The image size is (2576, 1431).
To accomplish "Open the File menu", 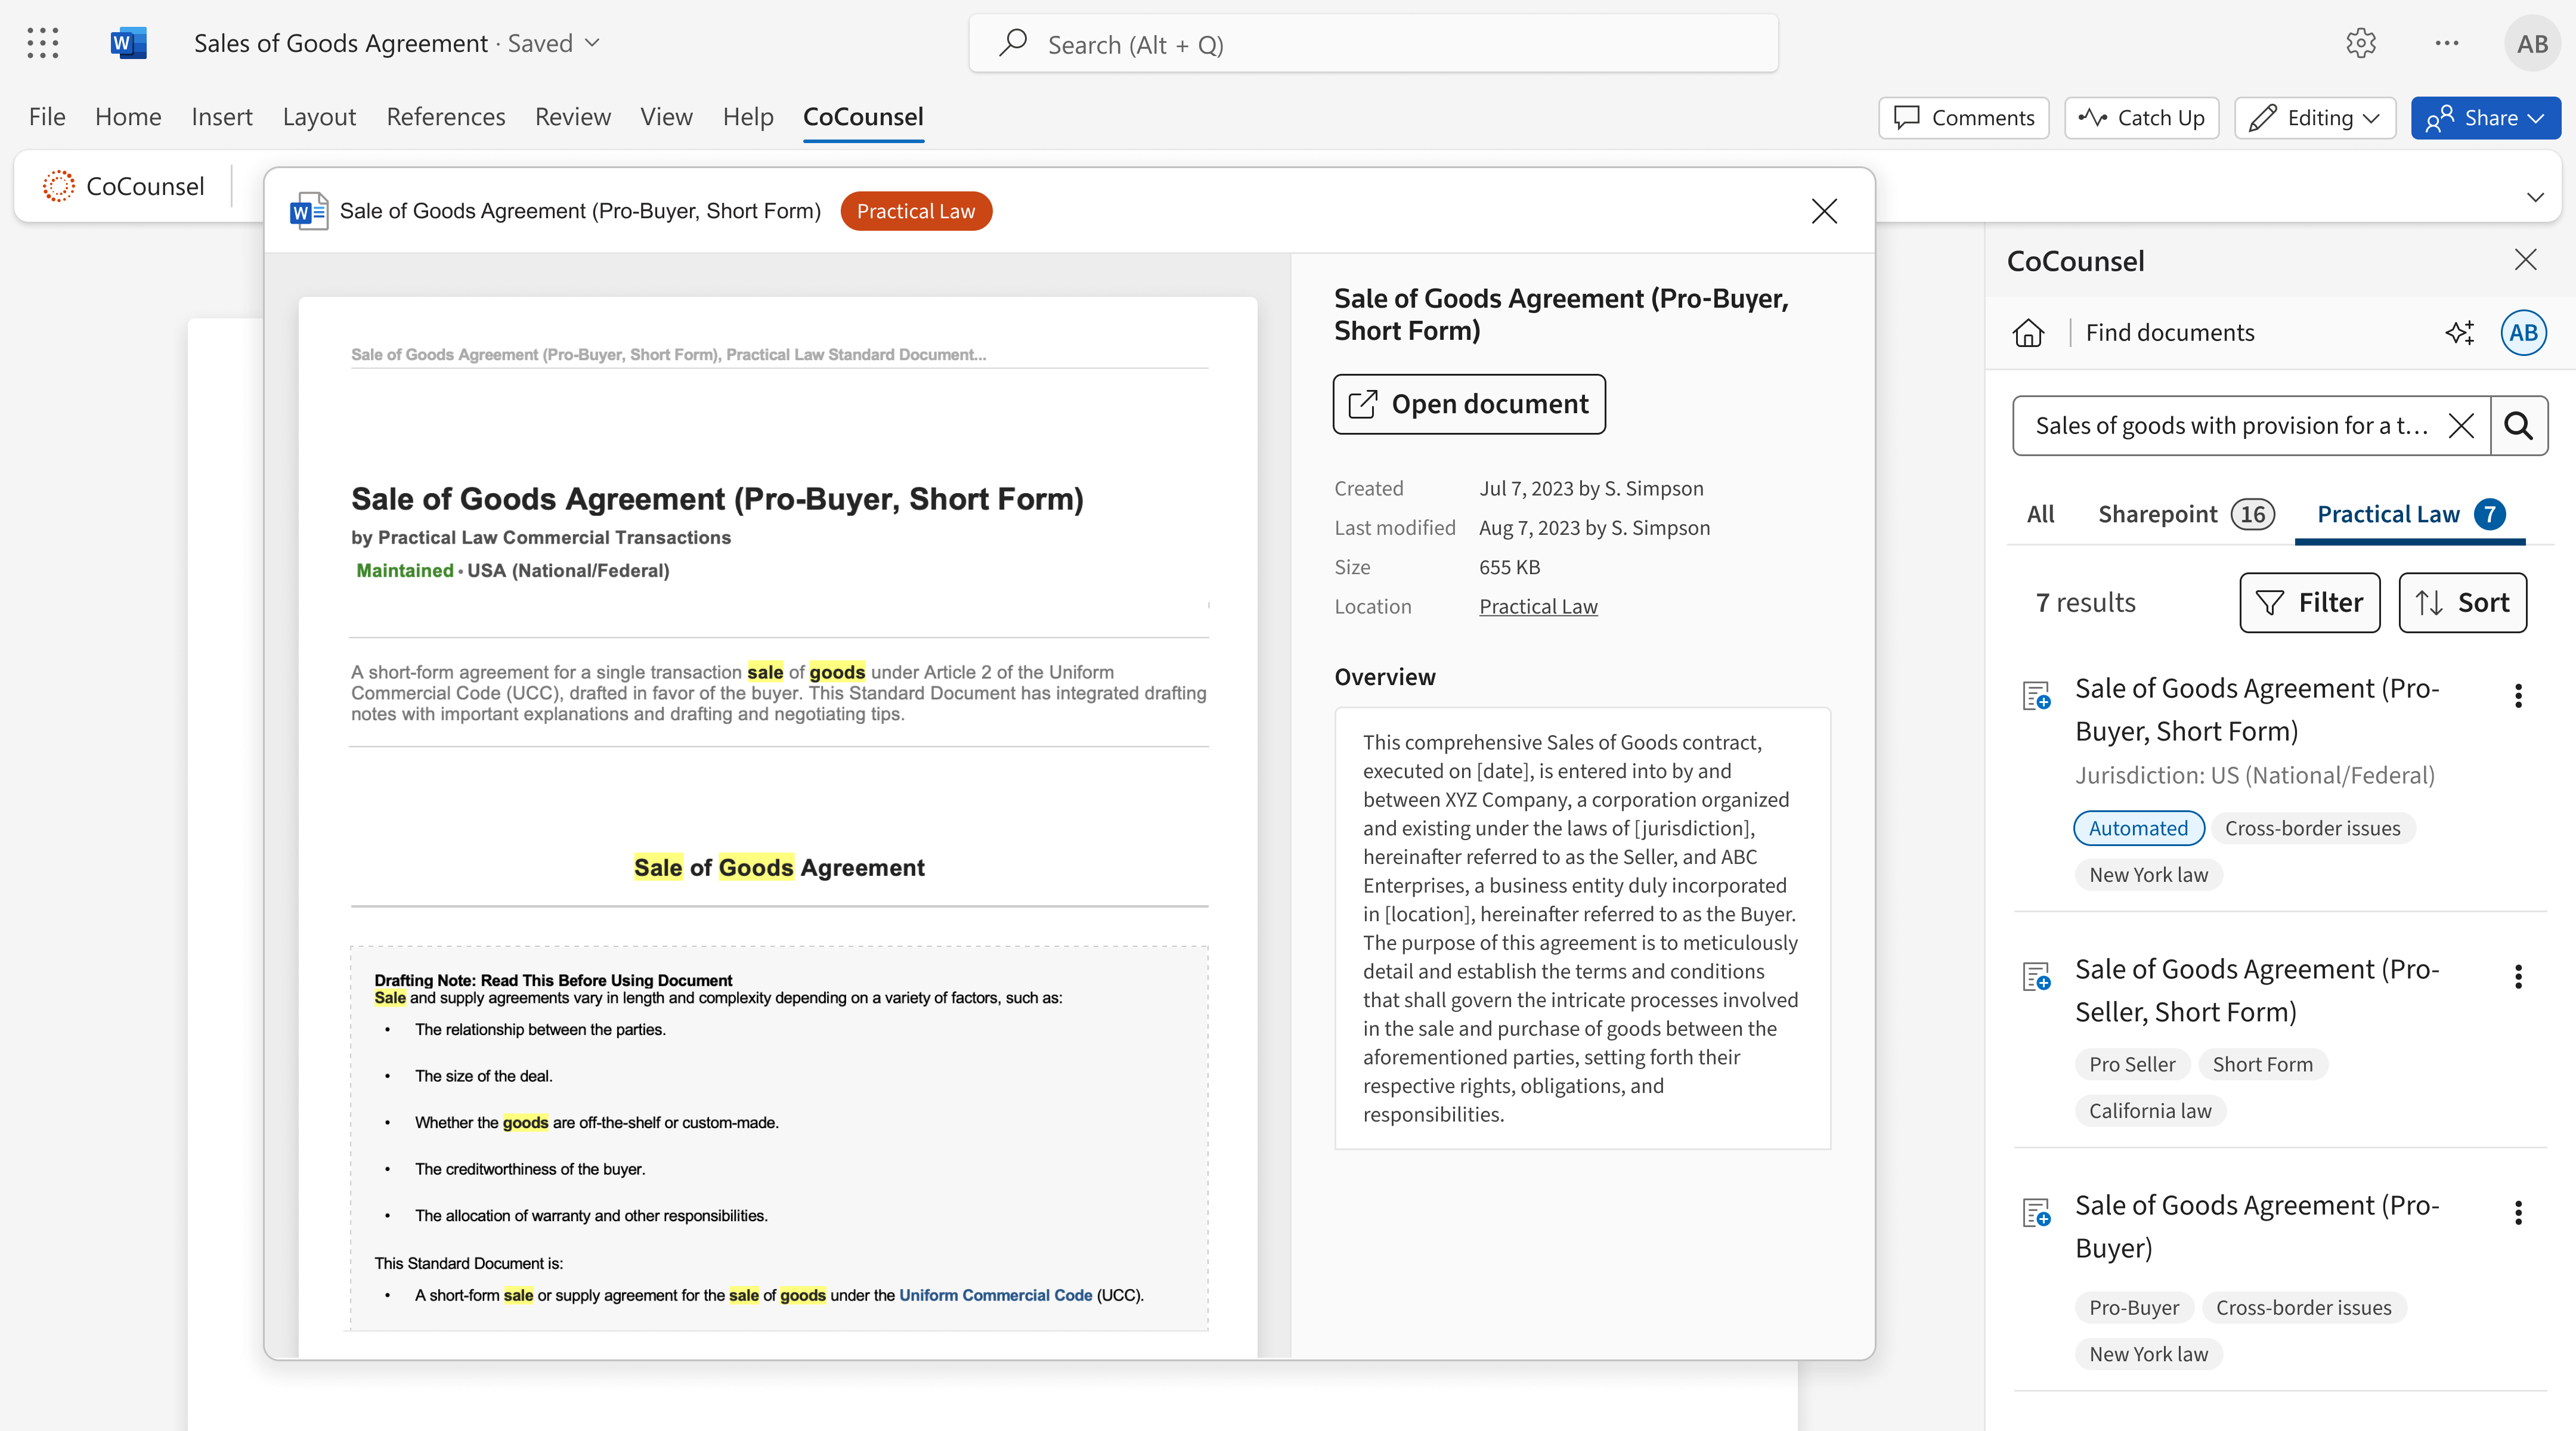I will pos(47,117).
